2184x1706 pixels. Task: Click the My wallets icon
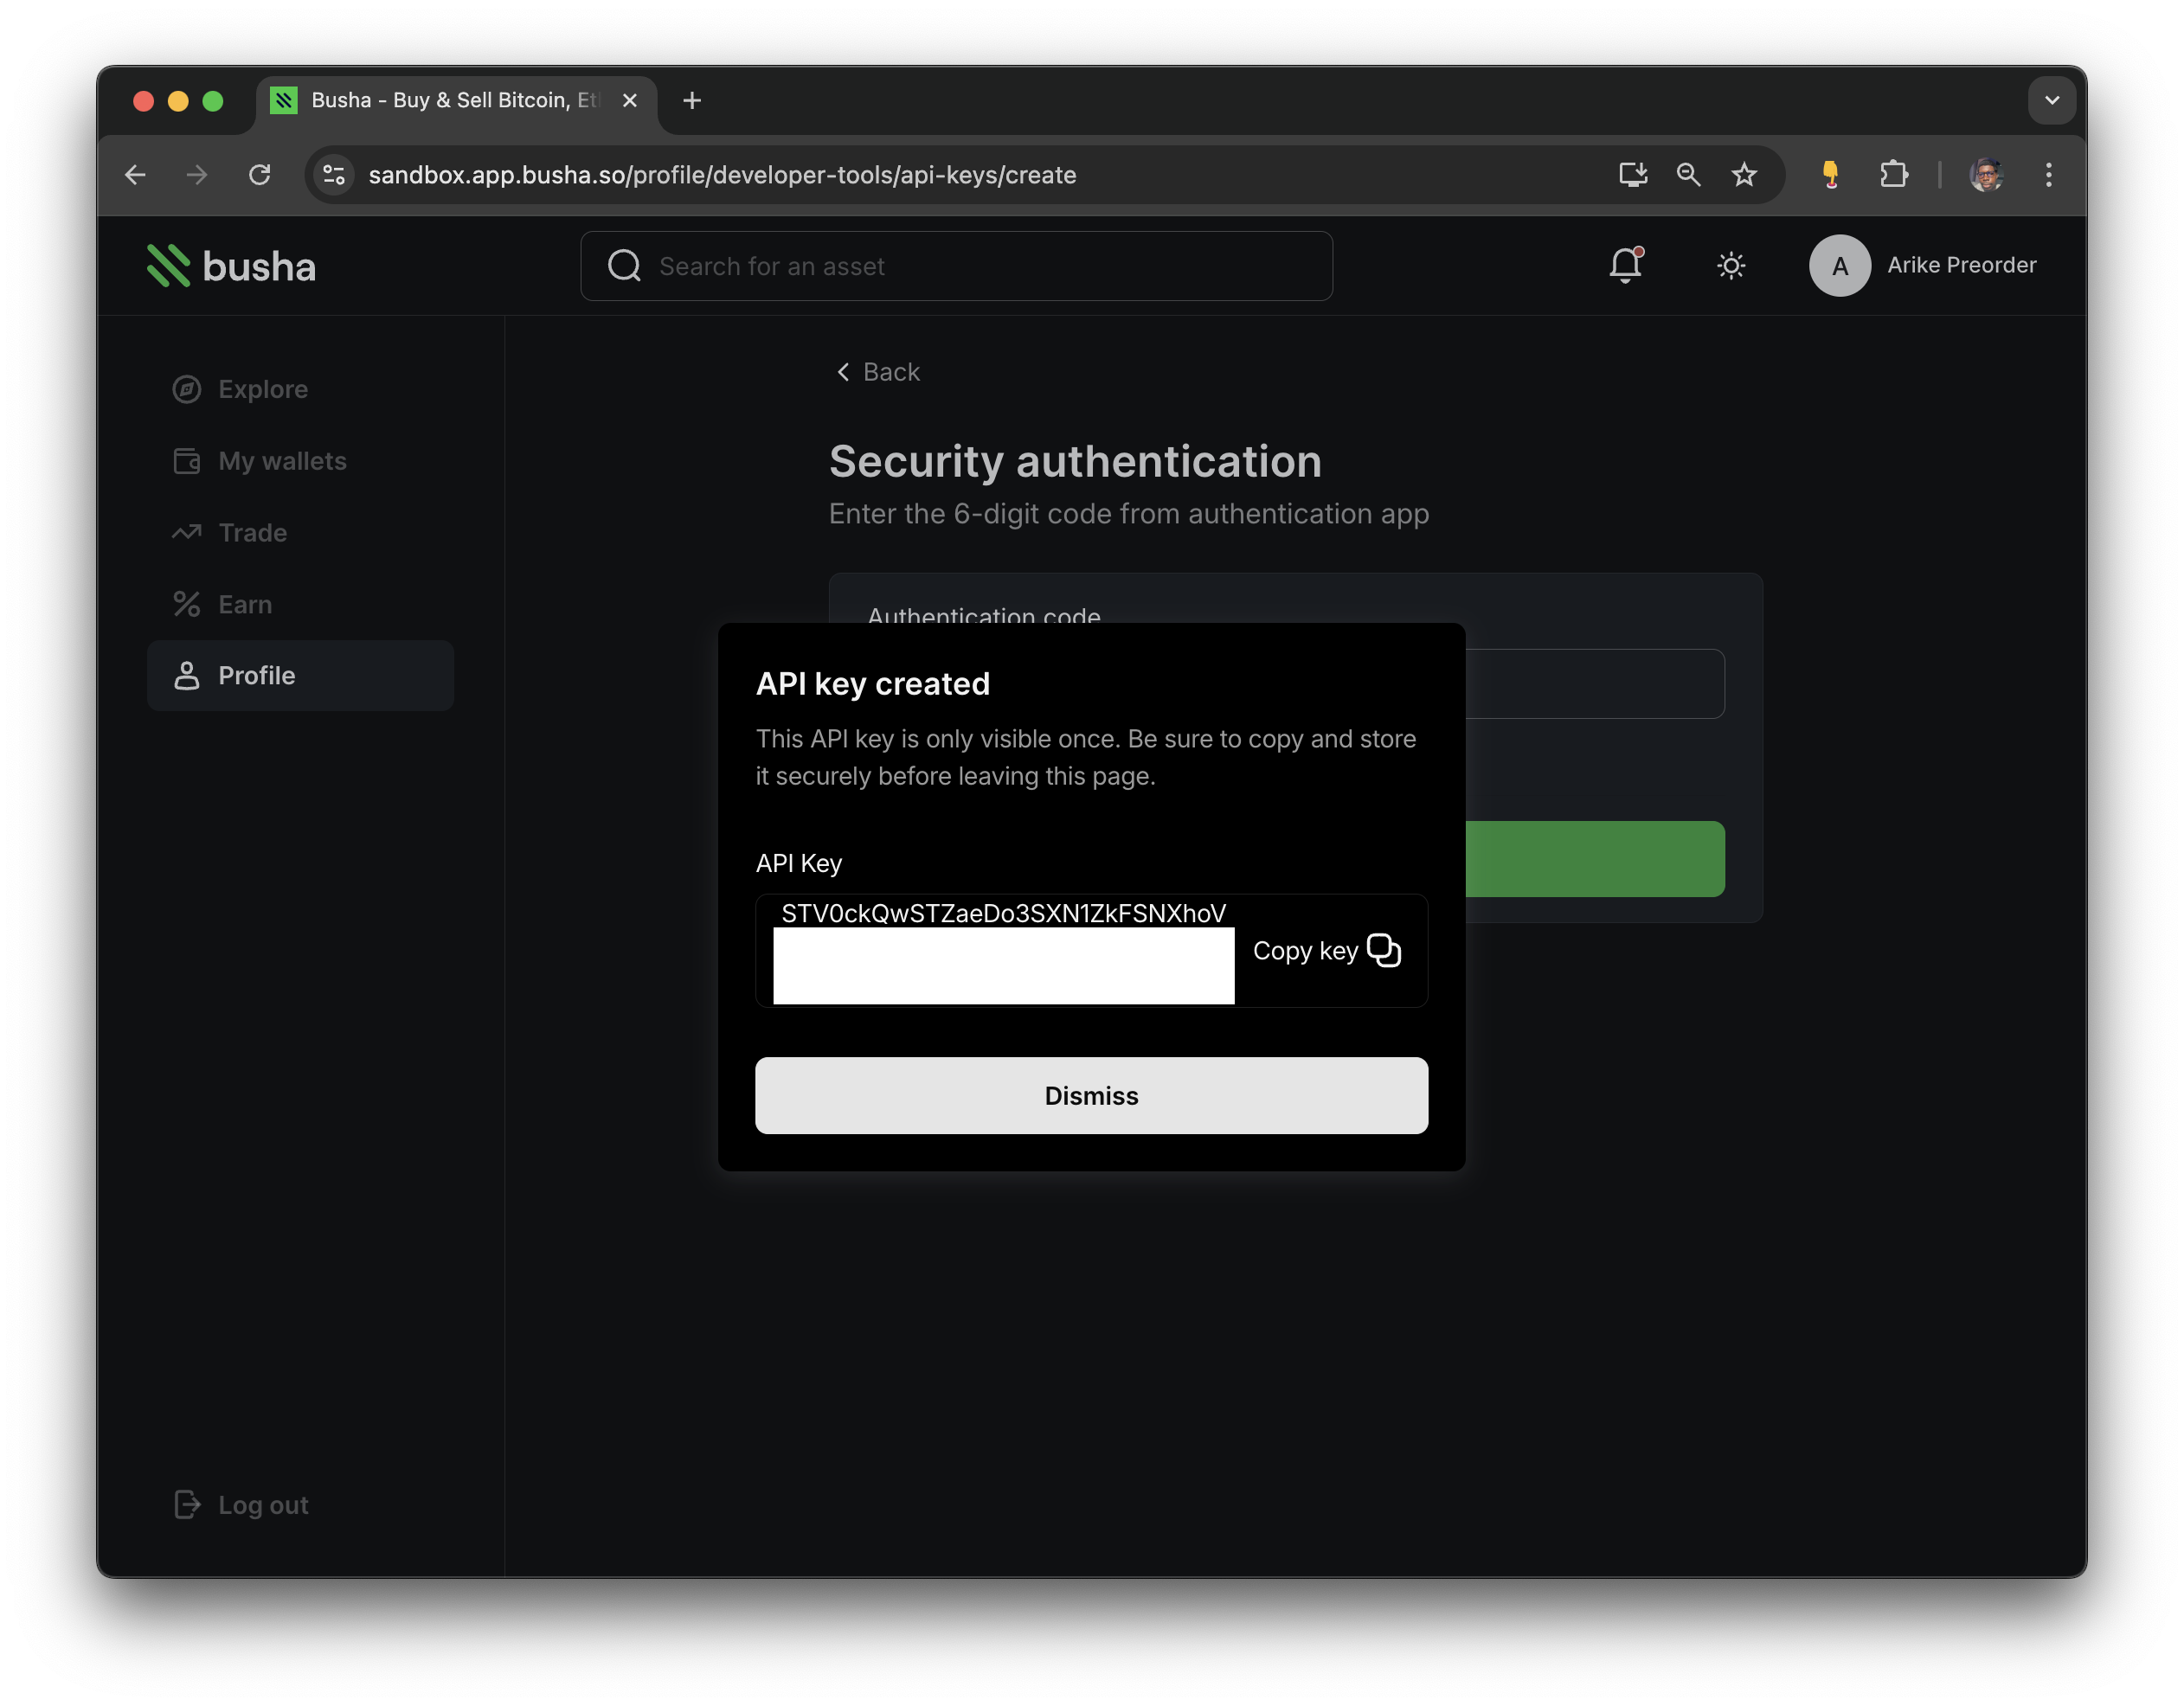click(x=187, y=461)
